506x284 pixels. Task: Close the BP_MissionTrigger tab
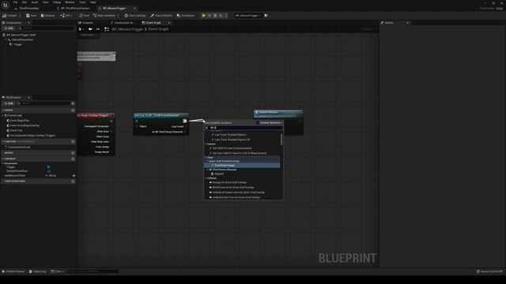134,8
